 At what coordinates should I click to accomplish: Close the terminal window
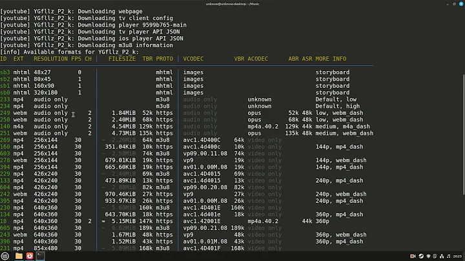click(x=461, y=4)
